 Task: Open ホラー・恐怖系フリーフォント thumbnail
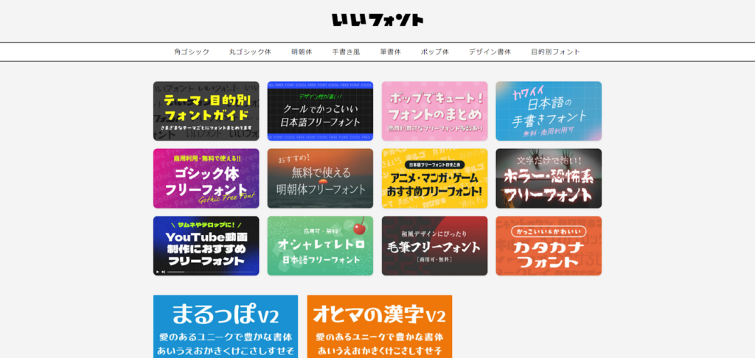(549, 178)
